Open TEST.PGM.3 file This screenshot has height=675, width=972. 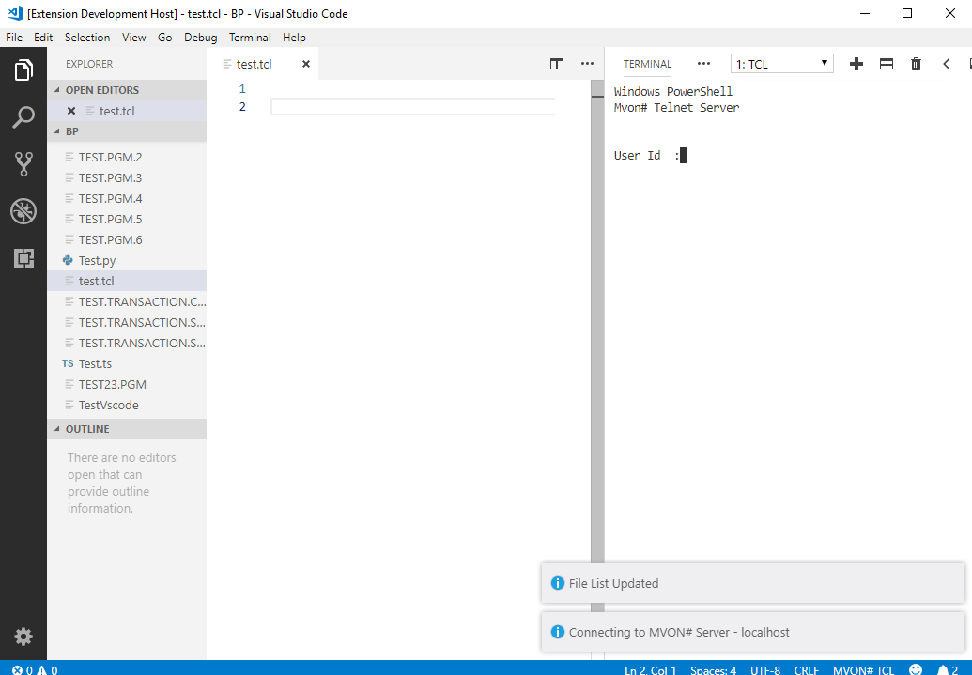pyautogui.click(x=127, y=177)
